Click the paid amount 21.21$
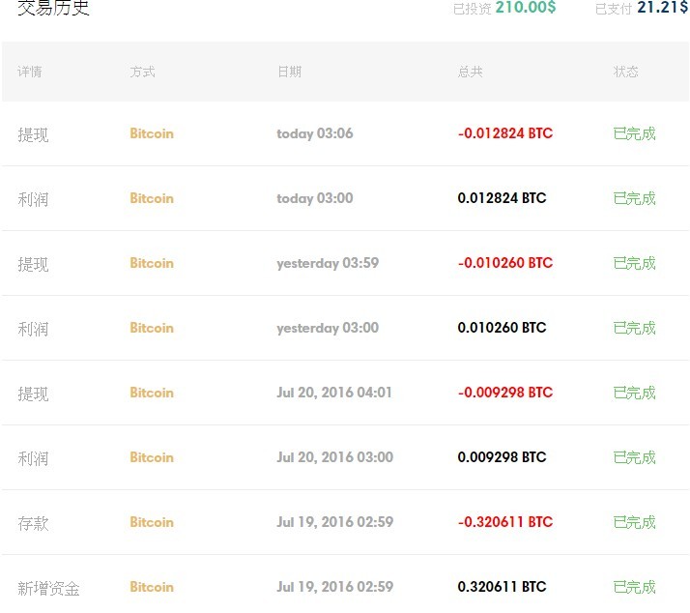Screen dimensions: 690x613 662,7
